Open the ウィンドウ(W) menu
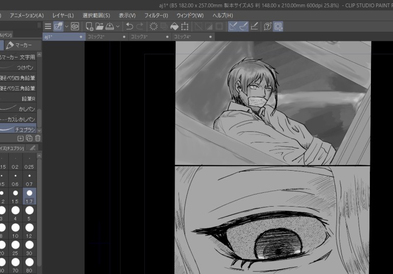The width and height of the screenshot is (393, 274). (190, 16)
